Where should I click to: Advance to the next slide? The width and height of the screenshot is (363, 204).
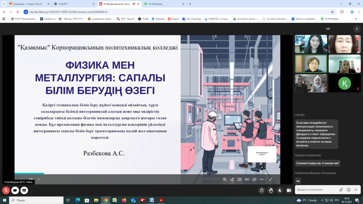point(39,179)
